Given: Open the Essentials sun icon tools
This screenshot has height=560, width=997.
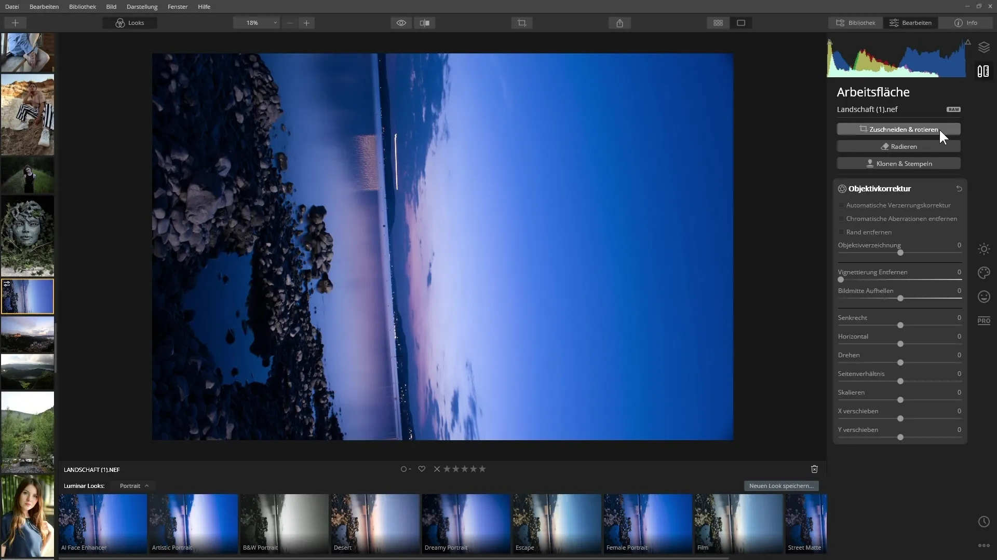Looking at the screenshot, I should 984,249.
